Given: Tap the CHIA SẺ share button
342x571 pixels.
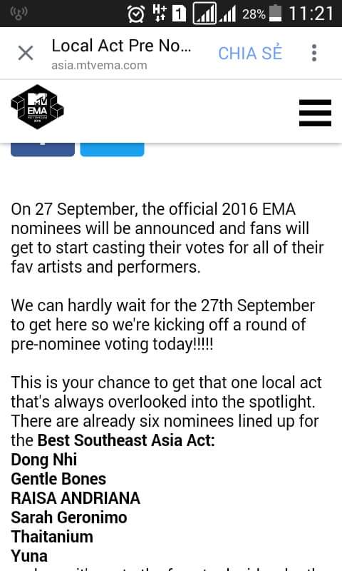Looking at the screenshot, I should [x=250, y=53].
